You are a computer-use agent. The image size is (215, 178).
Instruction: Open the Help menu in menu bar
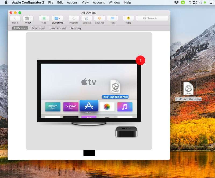(x=127, y=2)
